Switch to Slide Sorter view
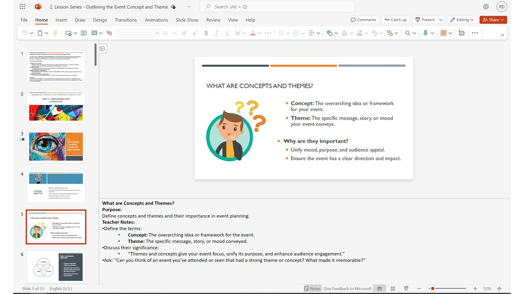 coord(393,289)
